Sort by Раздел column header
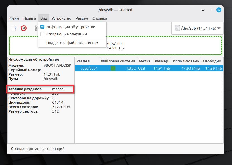 pyautogui.click(x=87, y=61)
